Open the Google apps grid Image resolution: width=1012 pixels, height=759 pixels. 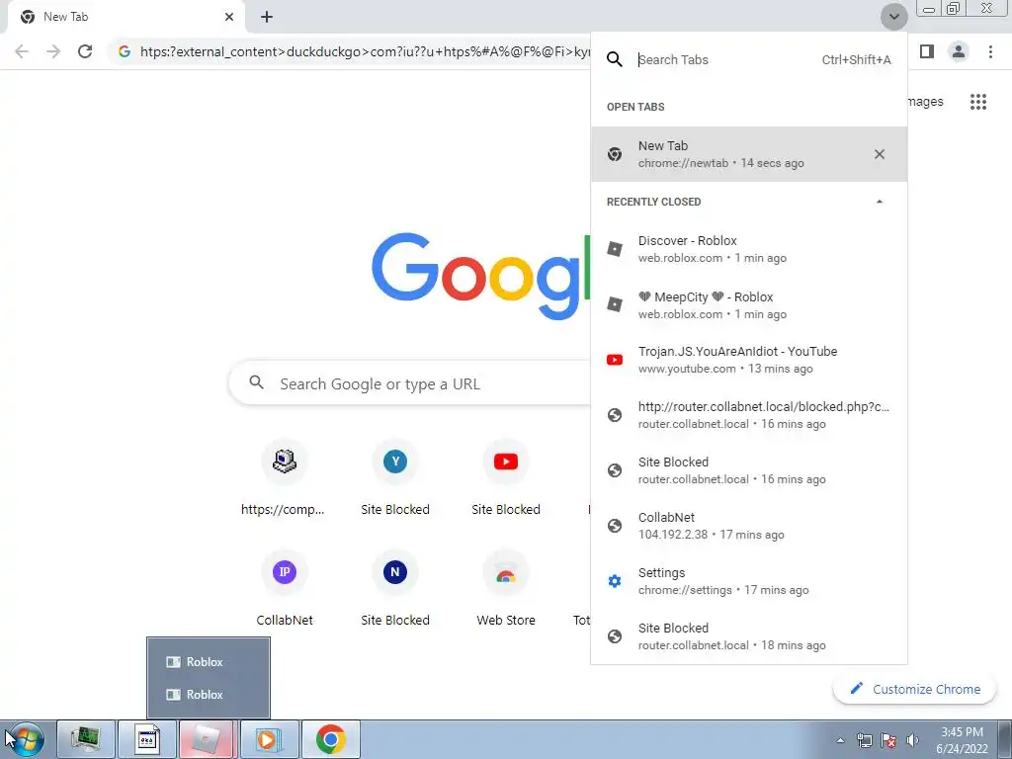[x=978, y=102]
